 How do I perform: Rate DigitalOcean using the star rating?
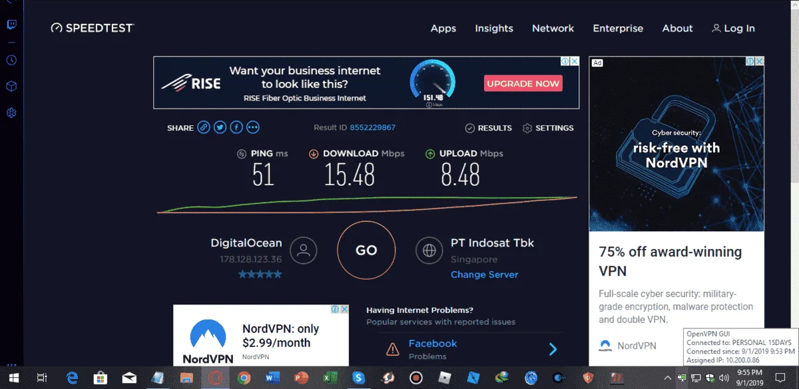click(x=260, y=274)
